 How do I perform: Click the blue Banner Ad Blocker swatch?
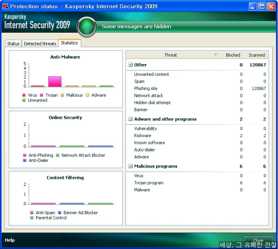[x=60, y=212]
